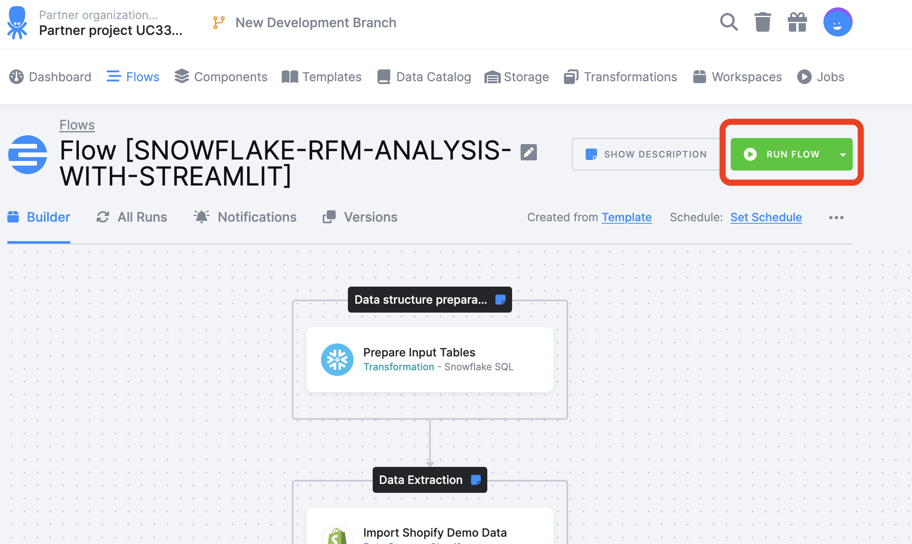This screenshot has width=912, height=544.
Task: Select the Builder tab
Action: 39,217
